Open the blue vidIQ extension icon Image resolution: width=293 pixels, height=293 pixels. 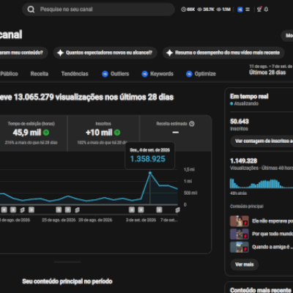click(x=240, y=10)
